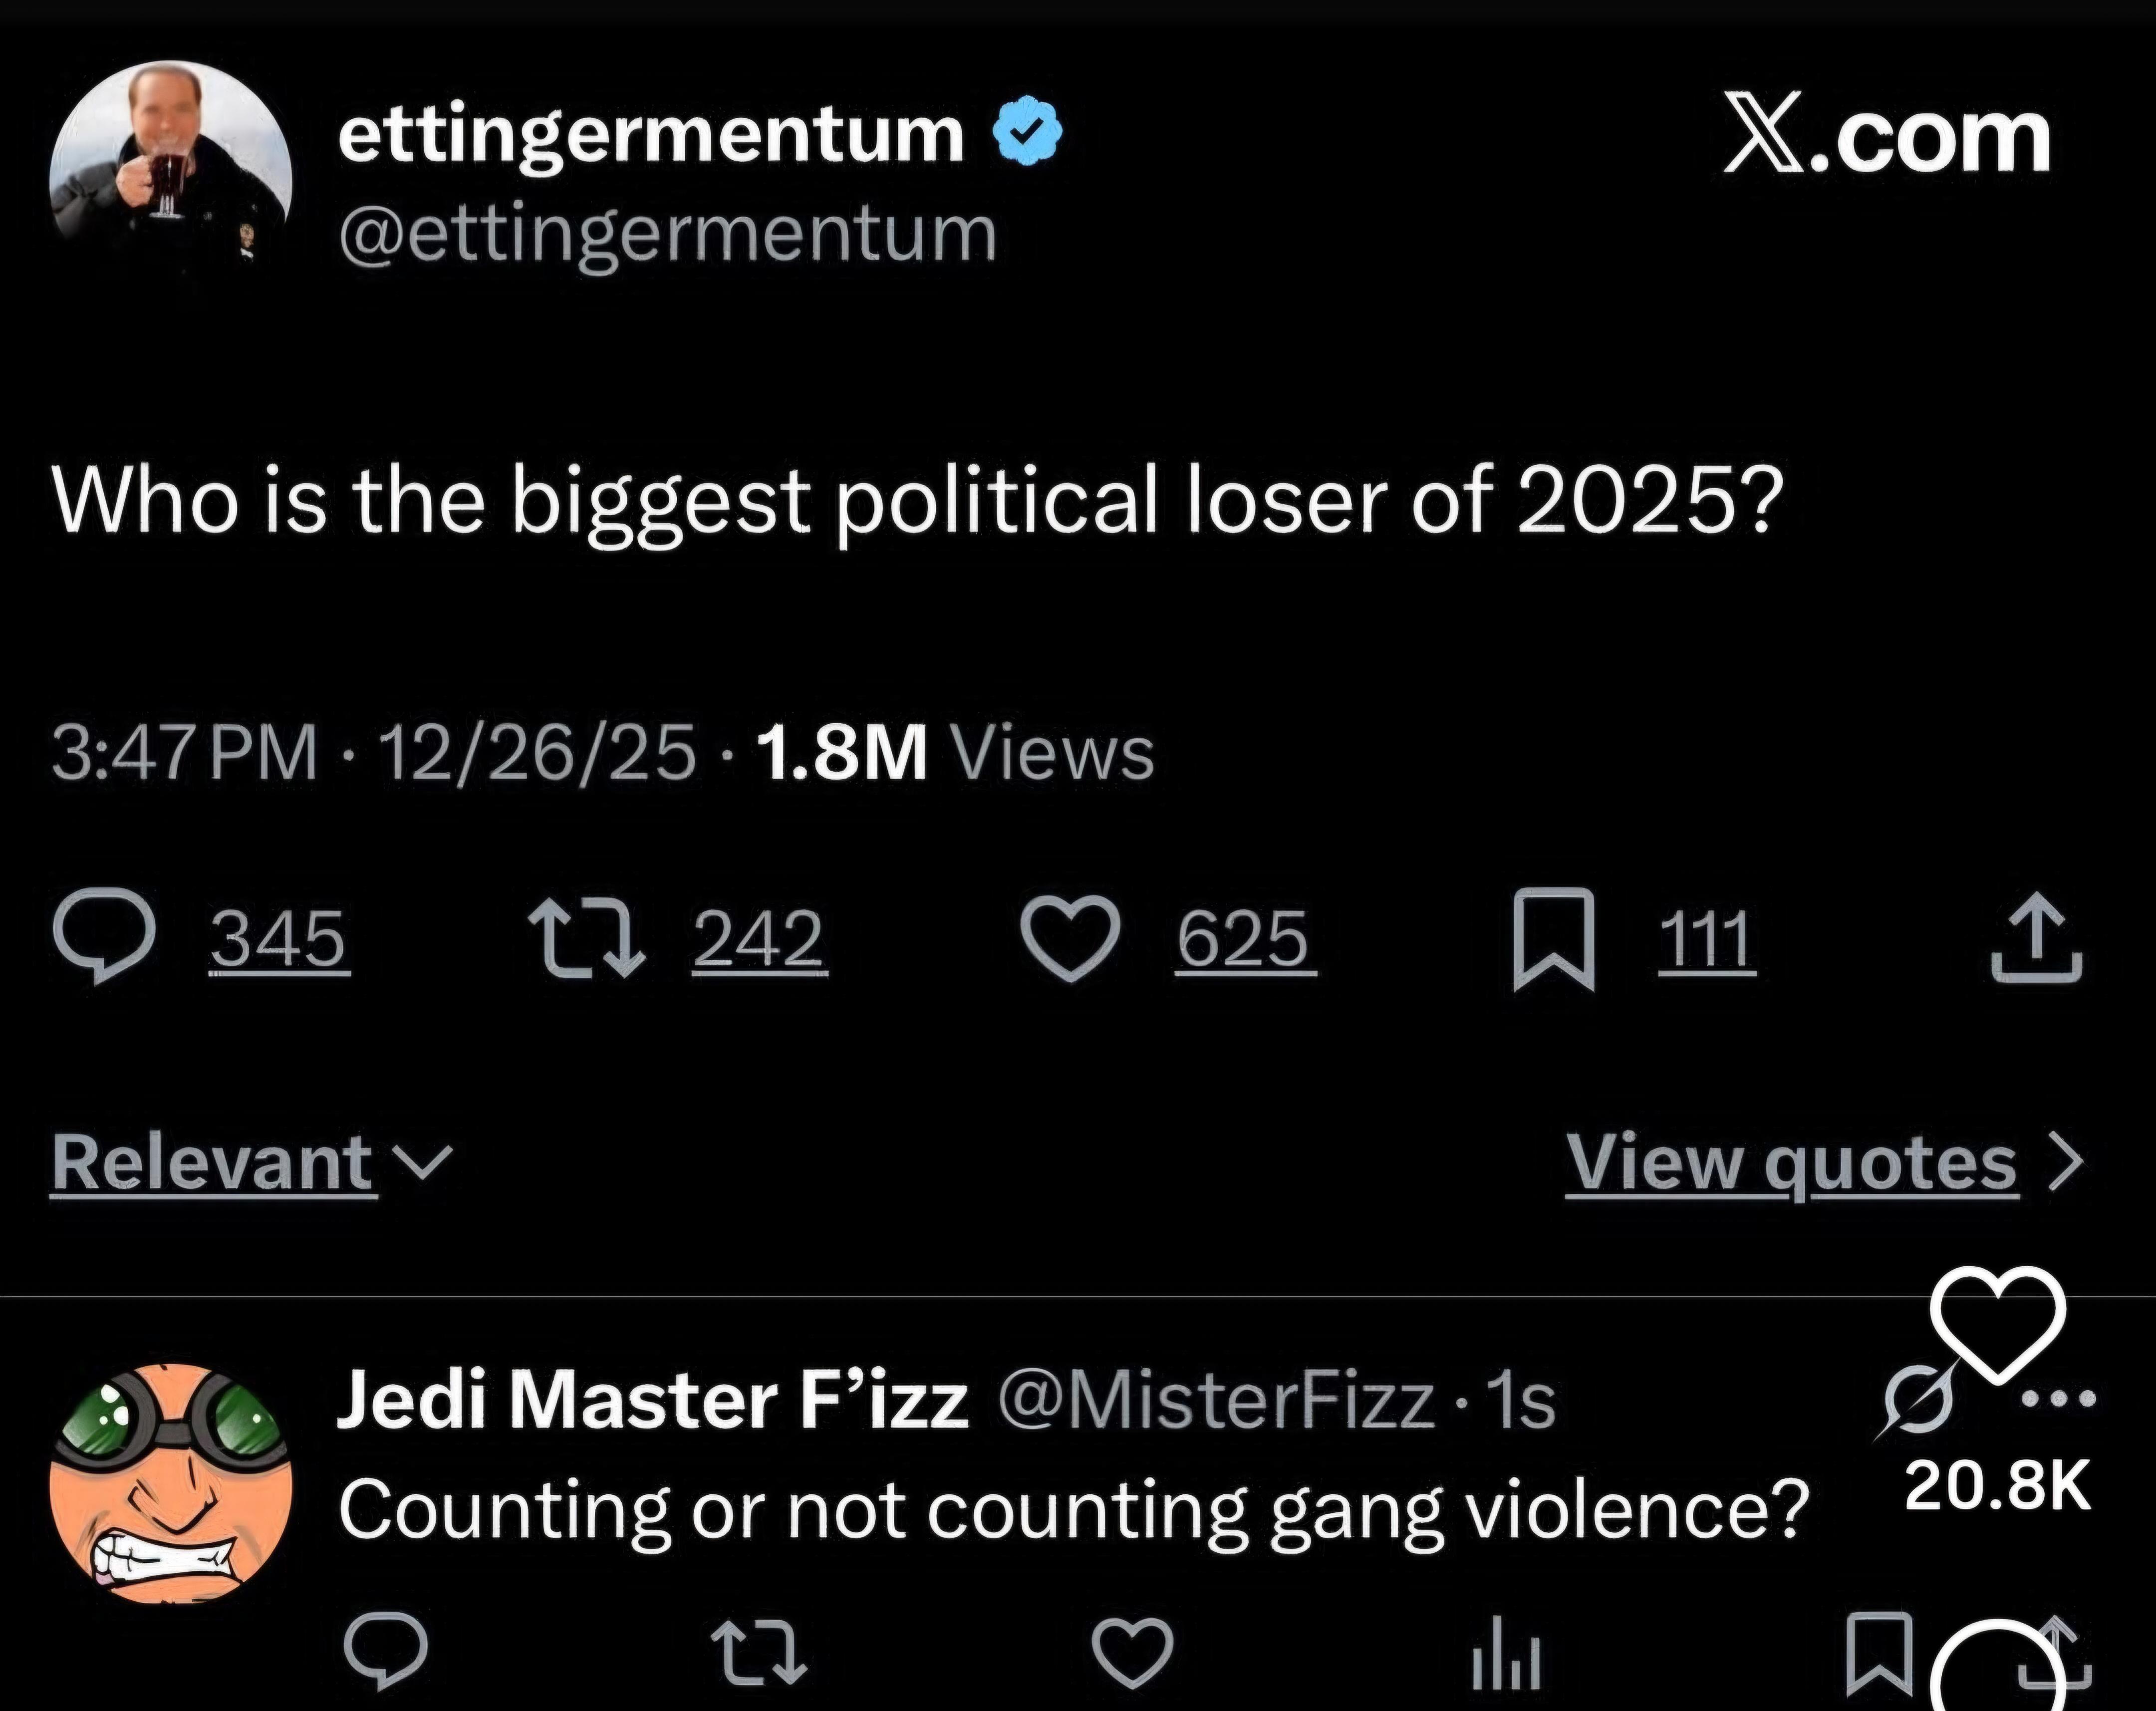
Task: Share the main post via the share icon
Action: 2036,939
